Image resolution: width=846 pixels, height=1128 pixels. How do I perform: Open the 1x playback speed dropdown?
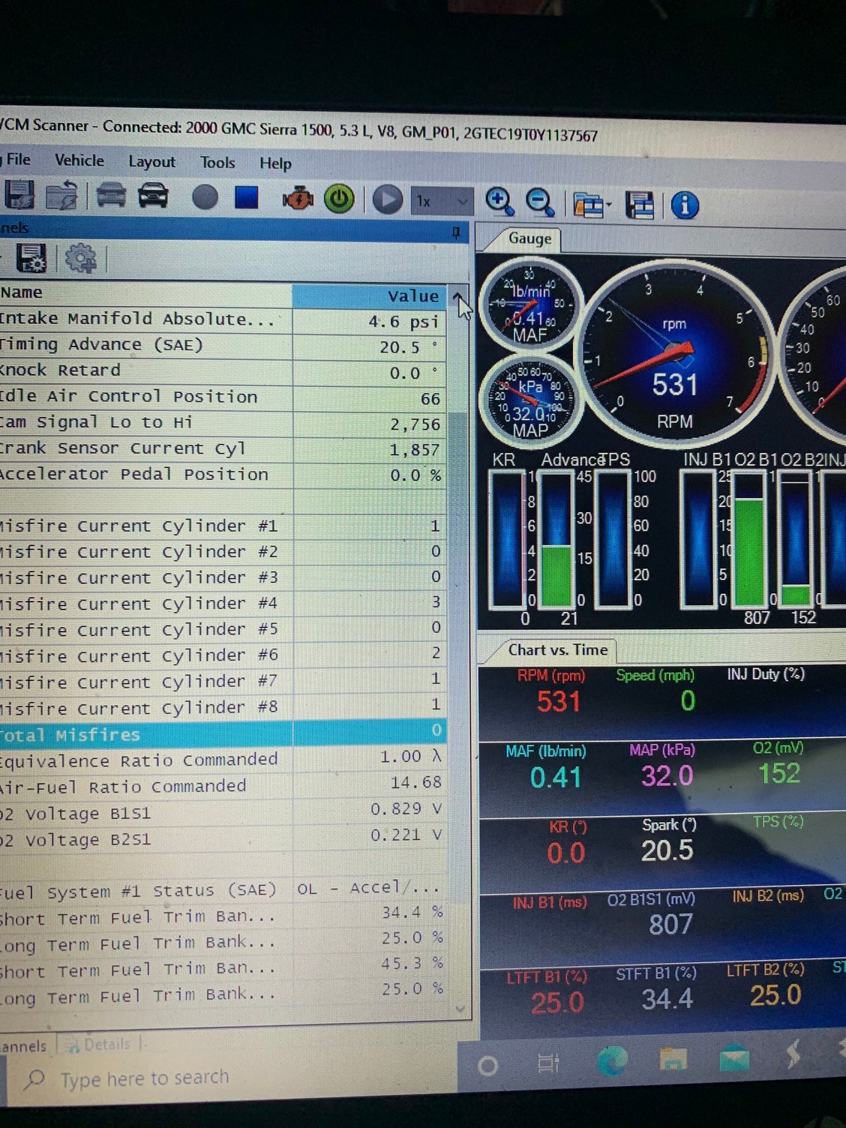(443, 201)
